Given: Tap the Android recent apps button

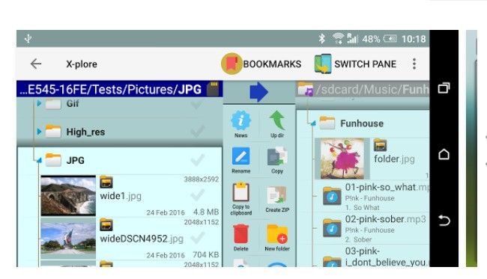Looking at the screenshot, I should [x=444, y=88].
